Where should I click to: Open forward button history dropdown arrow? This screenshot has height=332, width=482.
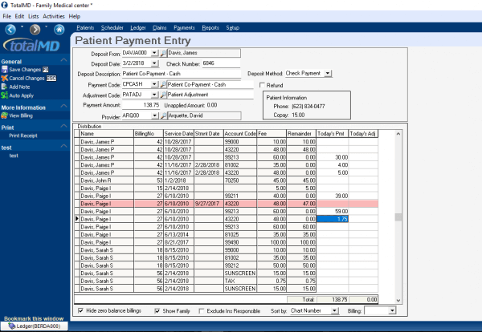(x=46, y=26)
